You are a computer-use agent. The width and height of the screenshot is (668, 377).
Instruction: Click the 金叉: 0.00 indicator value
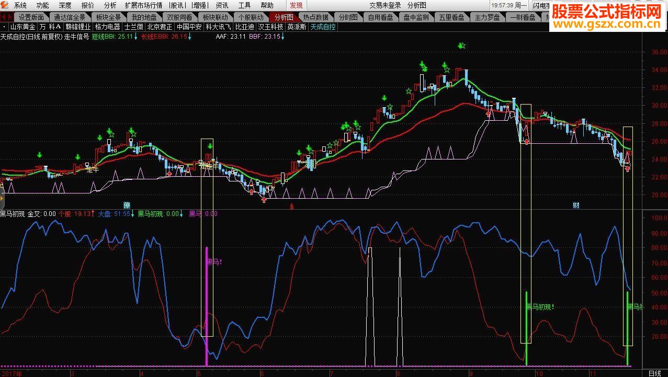(x=42, y=214)
